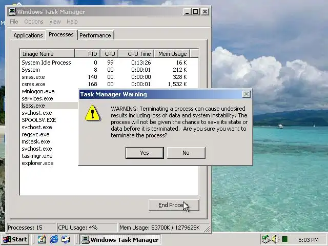The height and width of the screenshot is (246, 328).
Task: Select the regsvc.exe process
Action: (35, 134)
